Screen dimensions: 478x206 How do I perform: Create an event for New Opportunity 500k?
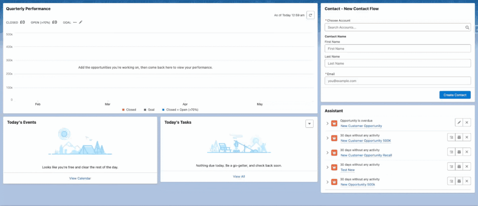tap(459, 181)
